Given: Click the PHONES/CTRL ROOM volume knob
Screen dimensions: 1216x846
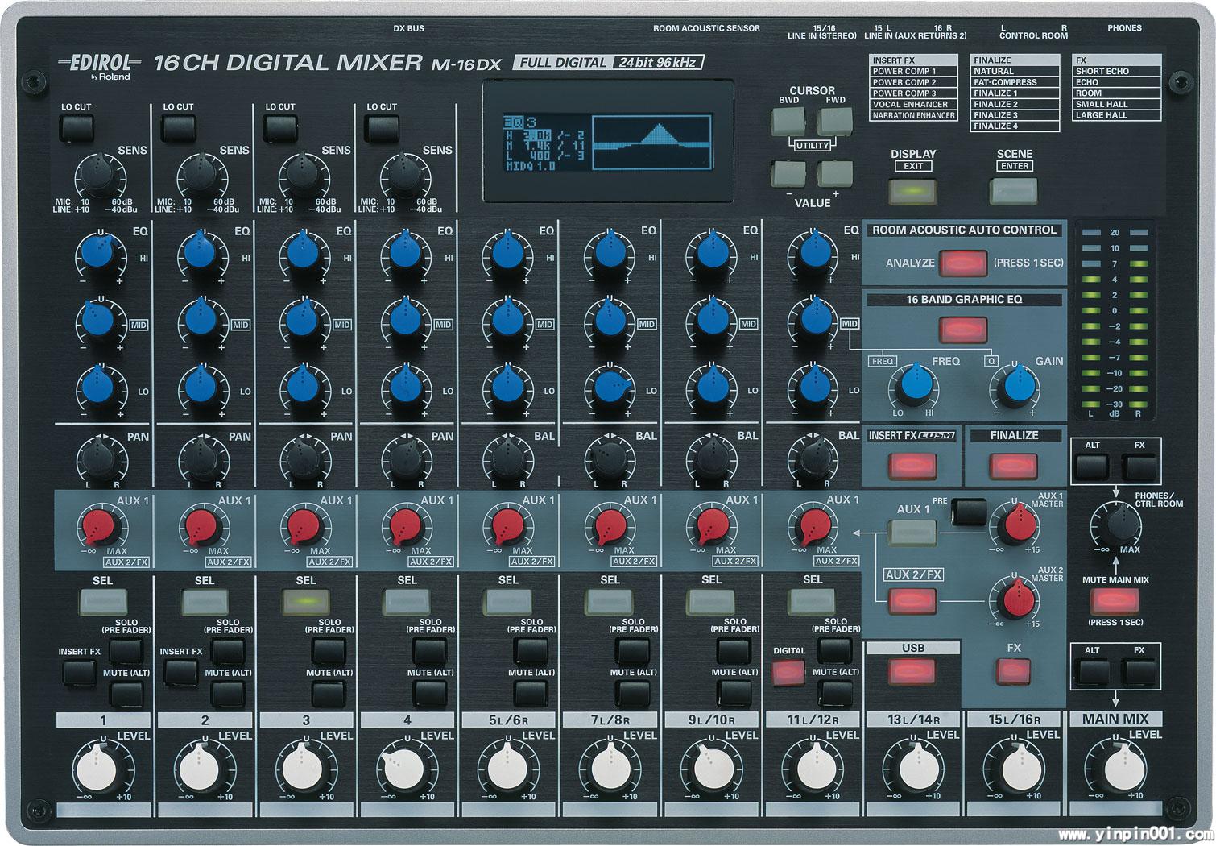Looking at the screenshot, I should tap(1115, 525).
